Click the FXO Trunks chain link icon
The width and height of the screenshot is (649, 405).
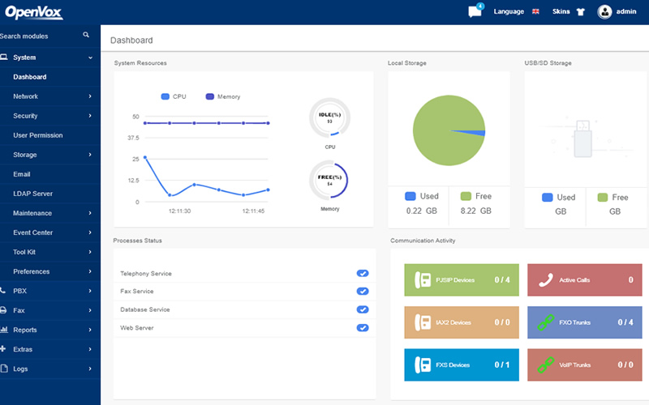(x=545, y=322)
